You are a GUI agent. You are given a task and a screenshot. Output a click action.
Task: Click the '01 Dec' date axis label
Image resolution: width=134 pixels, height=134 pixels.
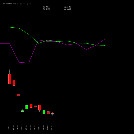click(x=39, y=128)
